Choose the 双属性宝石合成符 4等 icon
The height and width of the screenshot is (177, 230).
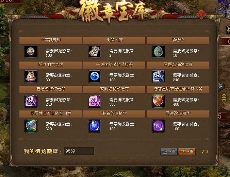[x=31, y=126]
